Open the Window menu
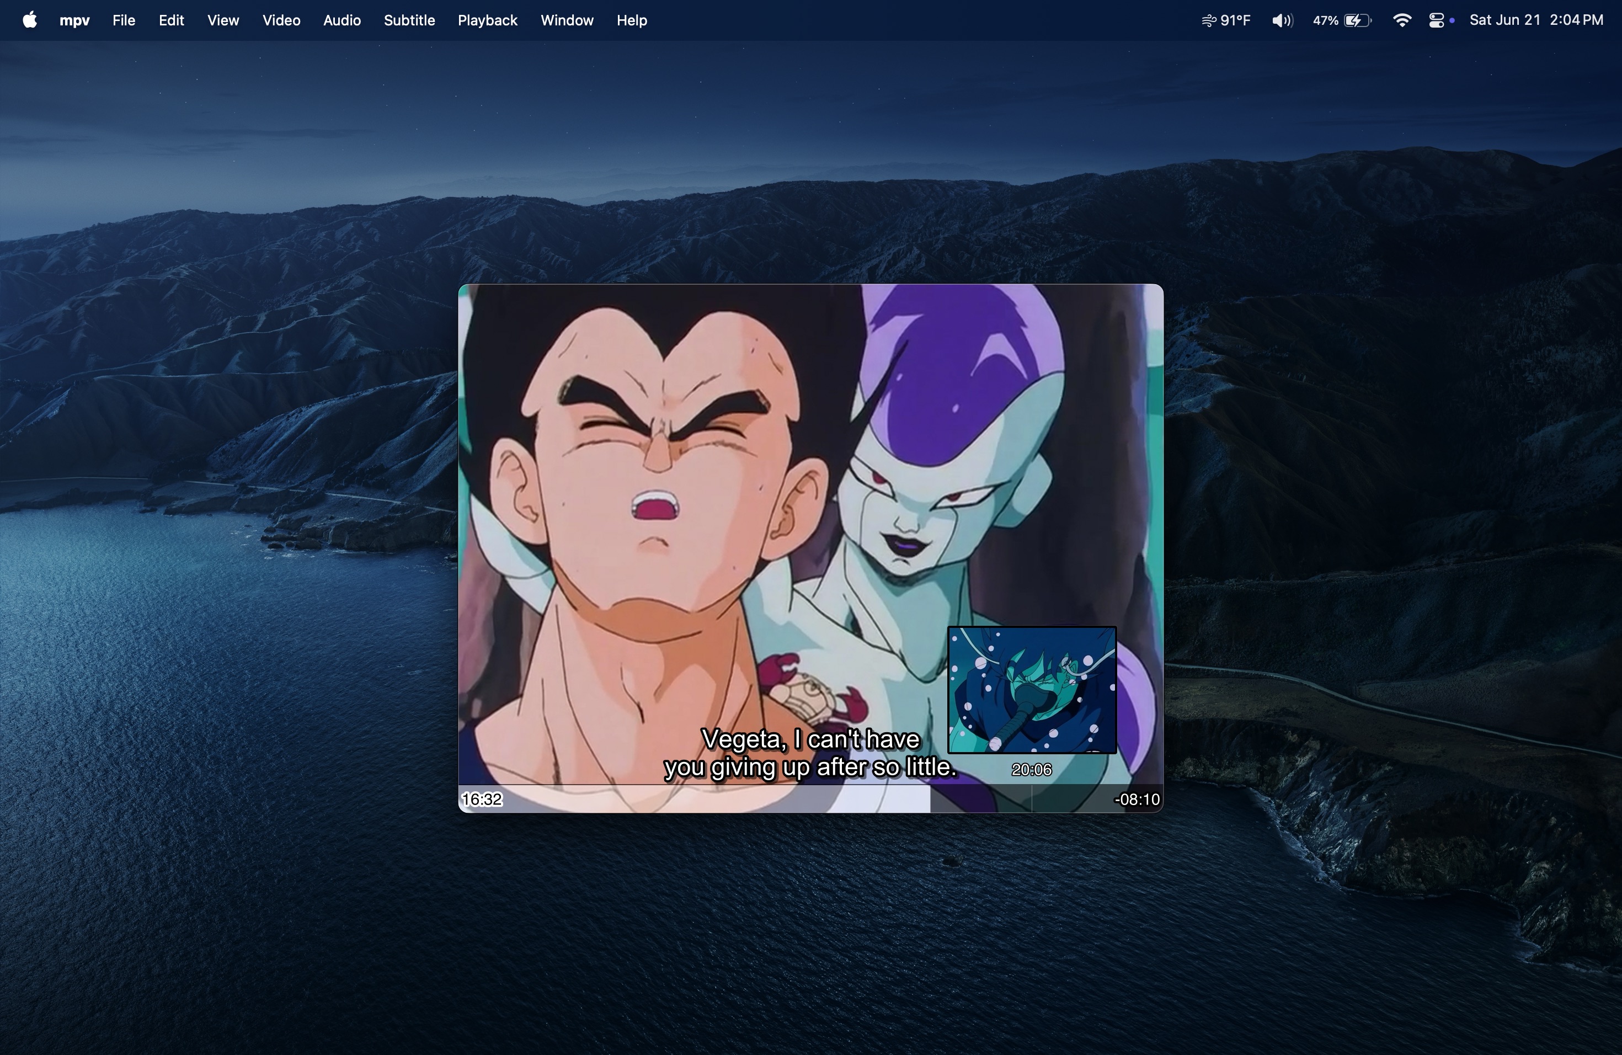Viewport: 1622px width, 1055px height. [567, 20]
